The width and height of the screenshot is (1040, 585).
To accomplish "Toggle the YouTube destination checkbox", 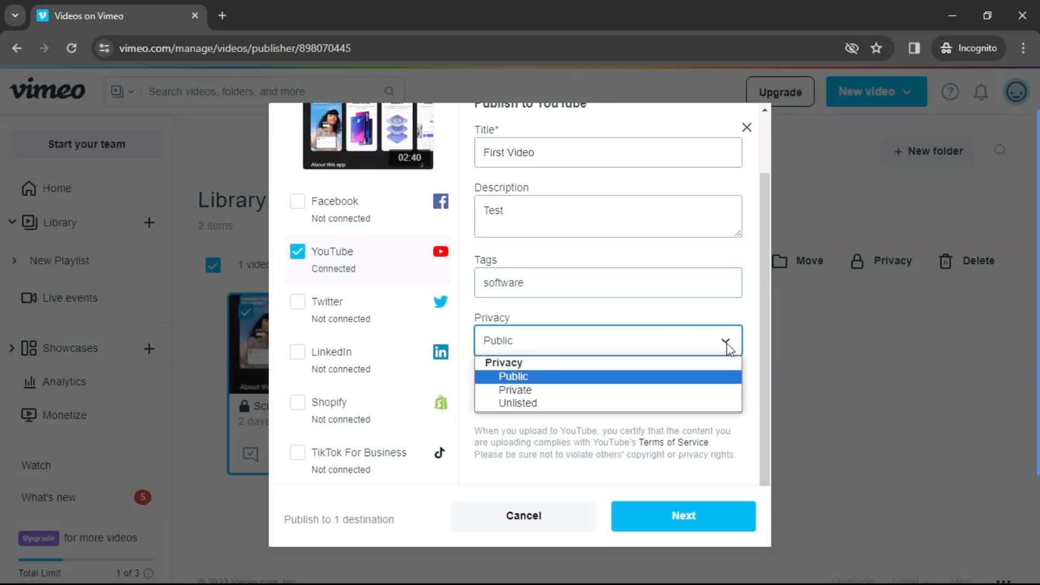I will (298, 251).
